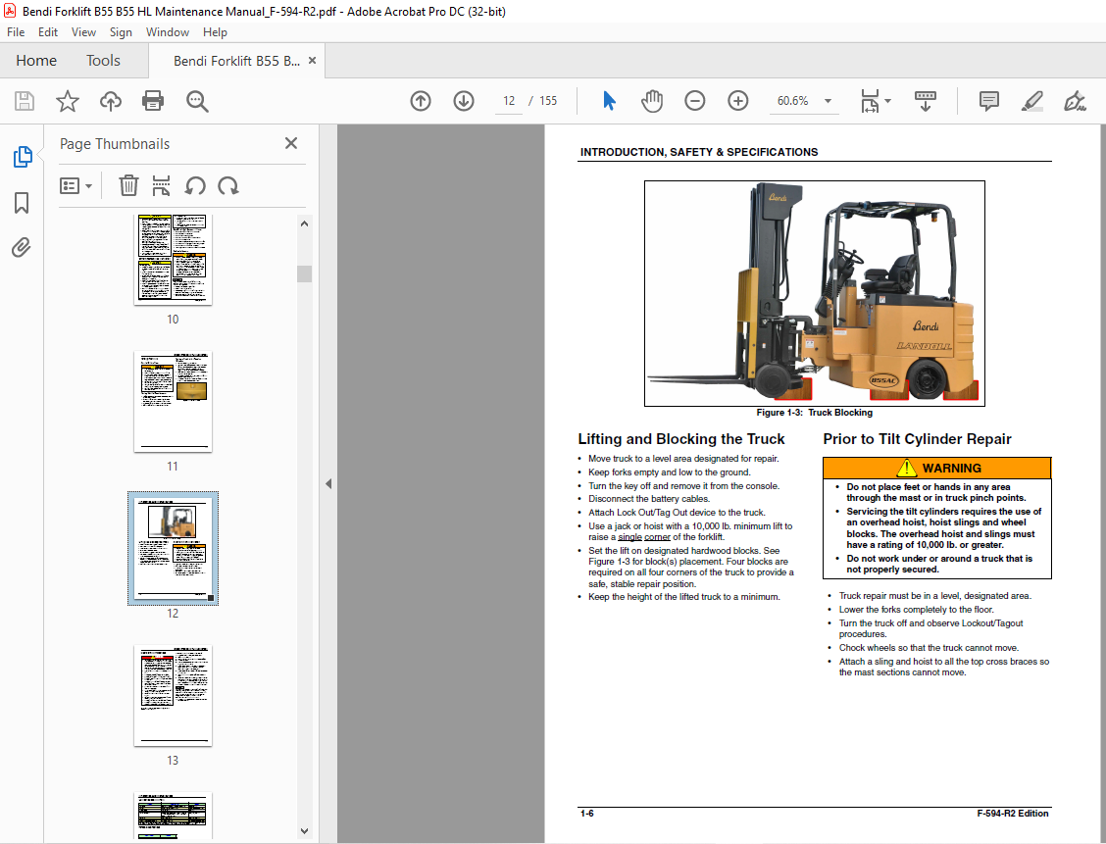Image resolution: width=1106 pixels, height=844 pixels.
Task: Select page 10 thumbnail
Action: coord(173,260)
